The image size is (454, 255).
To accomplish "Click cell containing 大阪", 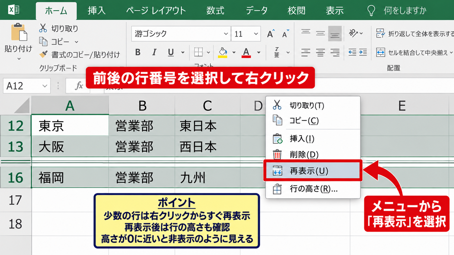I will [x=70, y=147].
